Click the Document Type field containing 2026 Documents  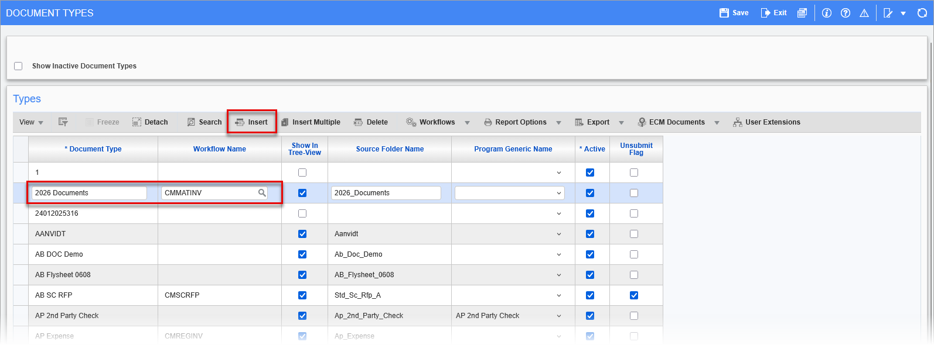[x=89, y=193]
